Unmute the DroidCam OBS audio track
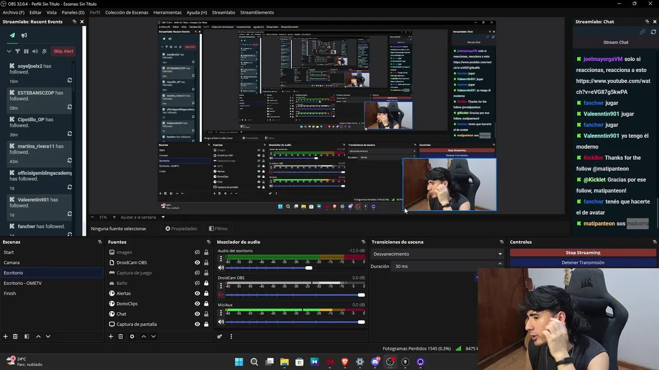659x370 pixels. 221,295
